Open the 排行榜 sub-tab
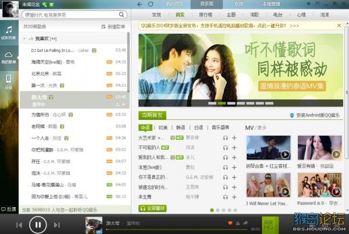349x234 pixels. click(x=205, y=15)
